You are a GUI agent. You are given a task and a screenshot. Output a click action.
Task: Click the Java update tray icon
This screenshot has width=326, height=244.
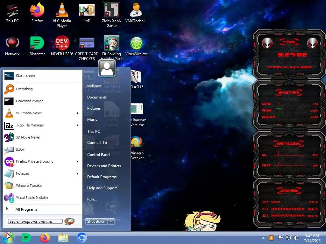(271, 238)
